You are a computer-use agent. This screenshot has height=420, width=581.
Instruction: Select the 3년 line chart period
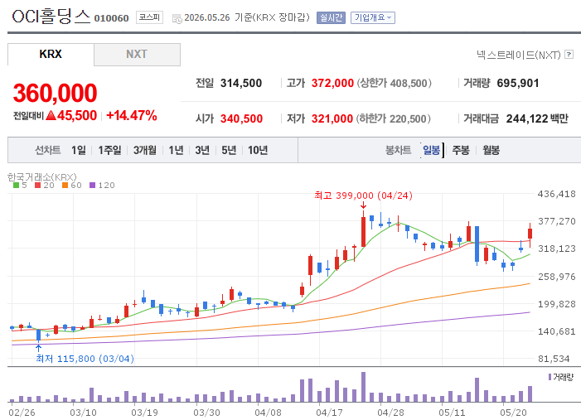[202, 150]
